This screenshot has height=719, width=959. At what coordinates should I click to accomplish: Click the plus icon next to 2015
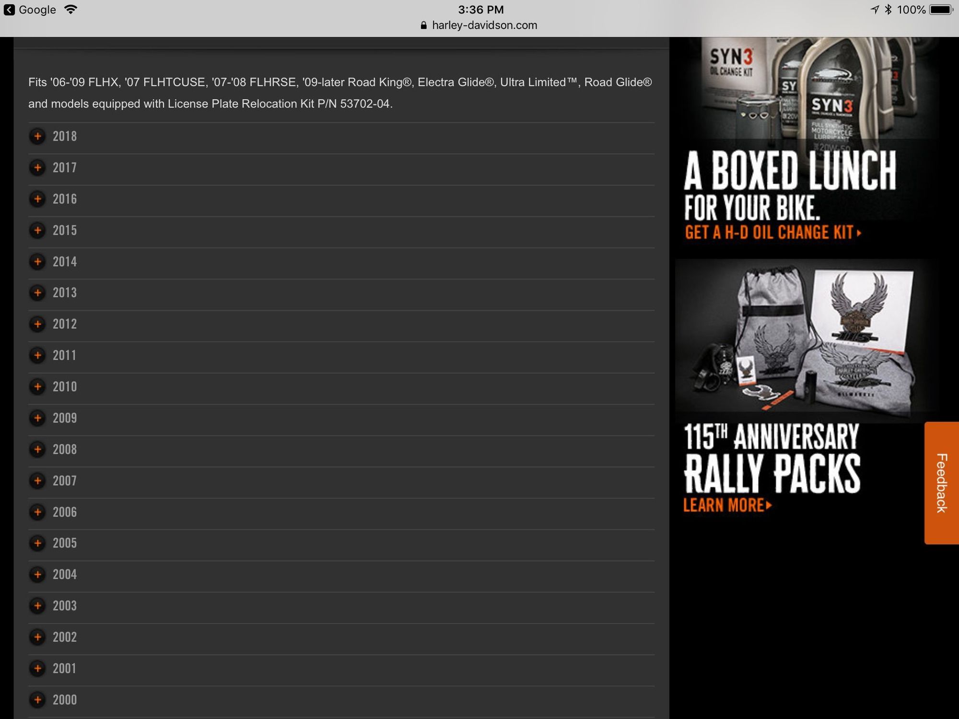coord(37,230)
